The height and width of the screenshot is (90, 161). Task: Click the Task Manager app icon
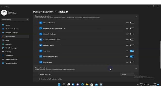pyautogui.click(x=41, y=62)
